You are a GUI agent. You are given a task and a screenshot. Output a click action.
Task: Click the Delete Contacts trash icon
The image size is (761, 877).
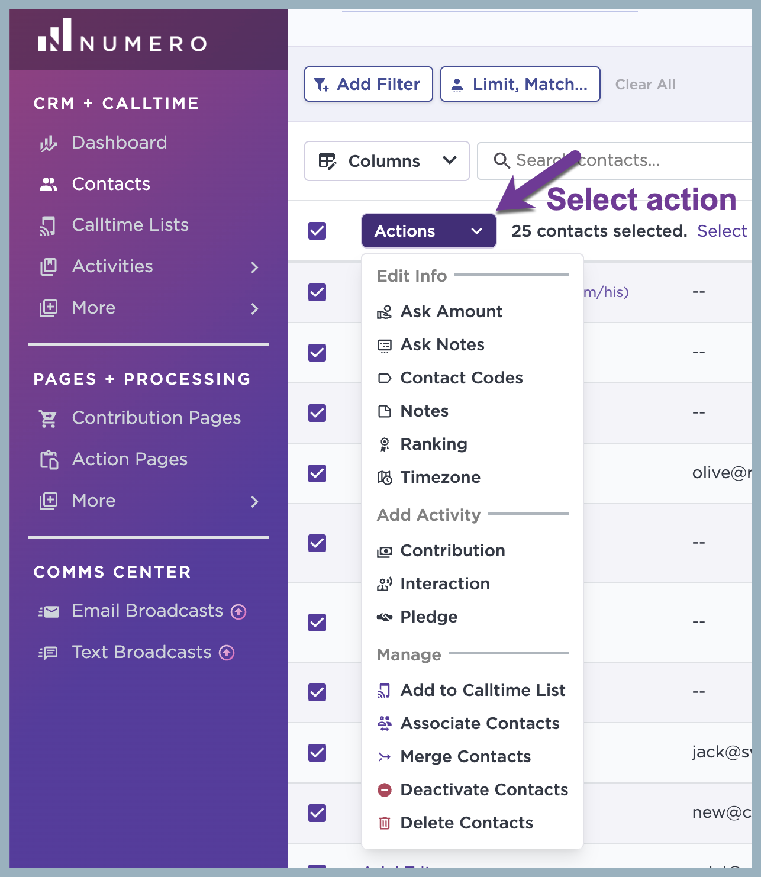385,823
